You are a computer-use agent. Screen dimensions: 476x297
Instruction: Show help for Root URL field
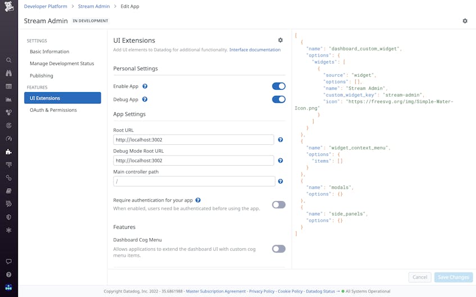point(280,140)
